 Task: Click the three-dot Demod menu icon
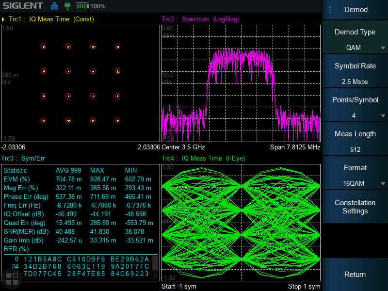click(x=330, y=10)
